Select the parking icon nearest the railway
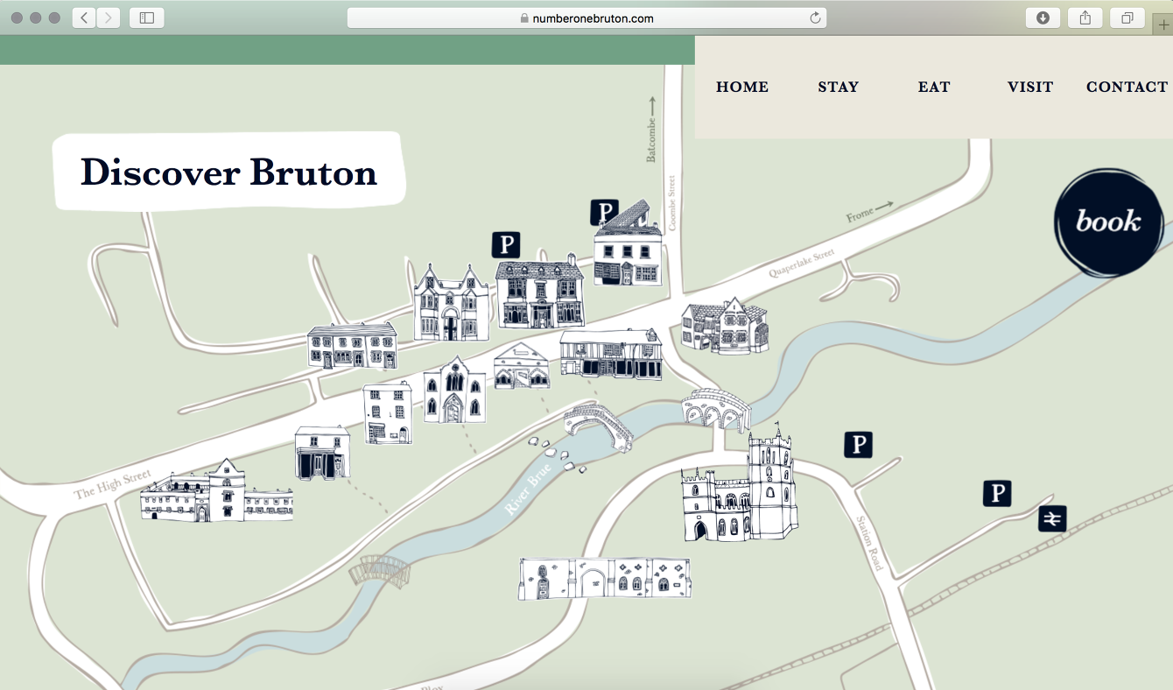Image resolution: width=1173 pixels, height=690 pixels. point(997,493)
